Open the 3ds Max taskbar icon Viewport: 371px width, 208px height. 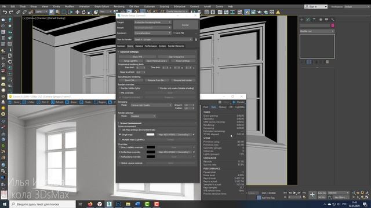point(109,204)
